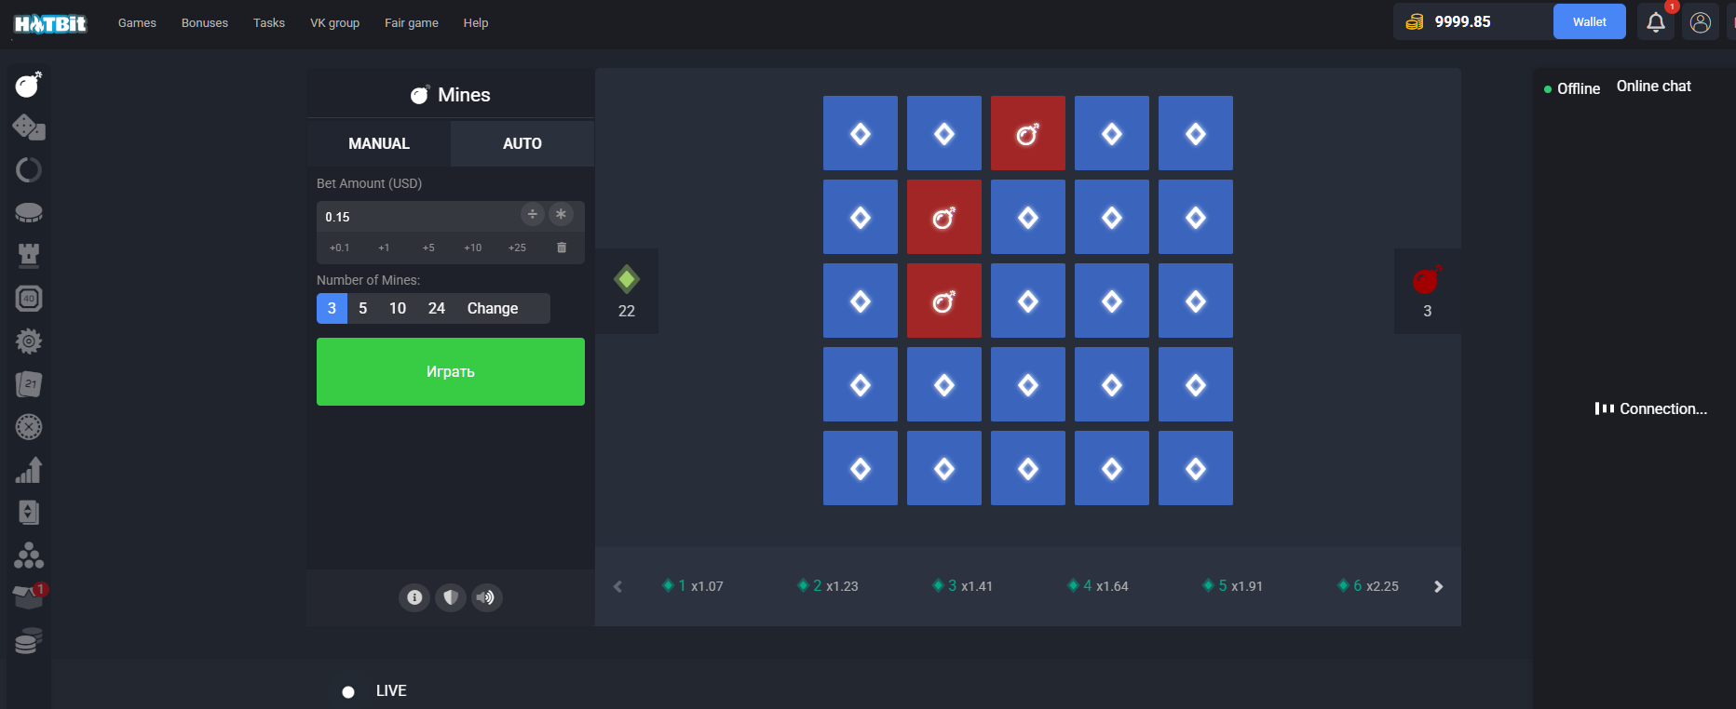
Task: Open the Bonuses menu
Action: [x=204, y=22]
